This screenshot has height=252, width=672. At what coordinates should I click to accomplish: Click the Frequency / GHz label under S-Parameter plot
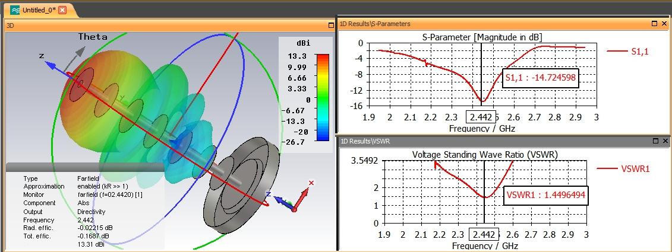pyautogui.click(x=482, y=128)
